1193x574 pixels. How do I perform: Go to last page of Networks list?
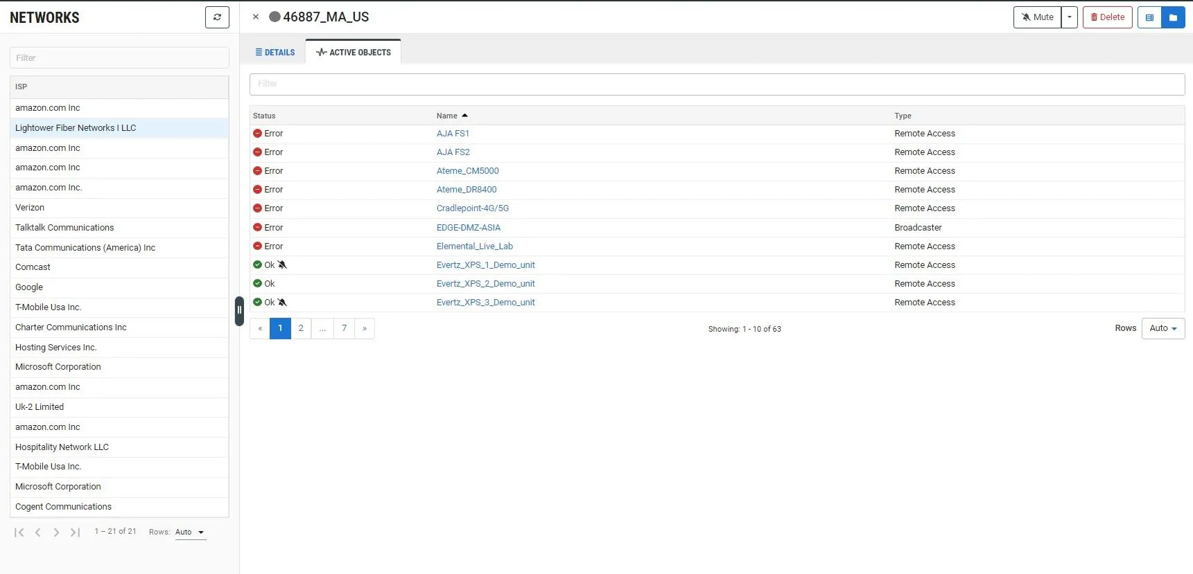(75, 532)
